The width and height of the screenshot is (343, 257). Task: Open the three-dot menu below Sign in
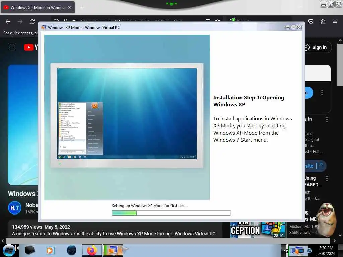click(x=322, y=93)
